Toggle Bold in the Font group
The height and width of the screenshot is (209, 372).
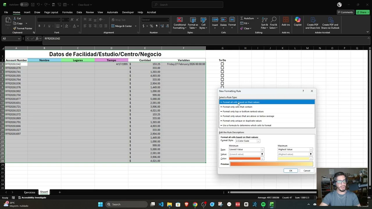point(39,26)
